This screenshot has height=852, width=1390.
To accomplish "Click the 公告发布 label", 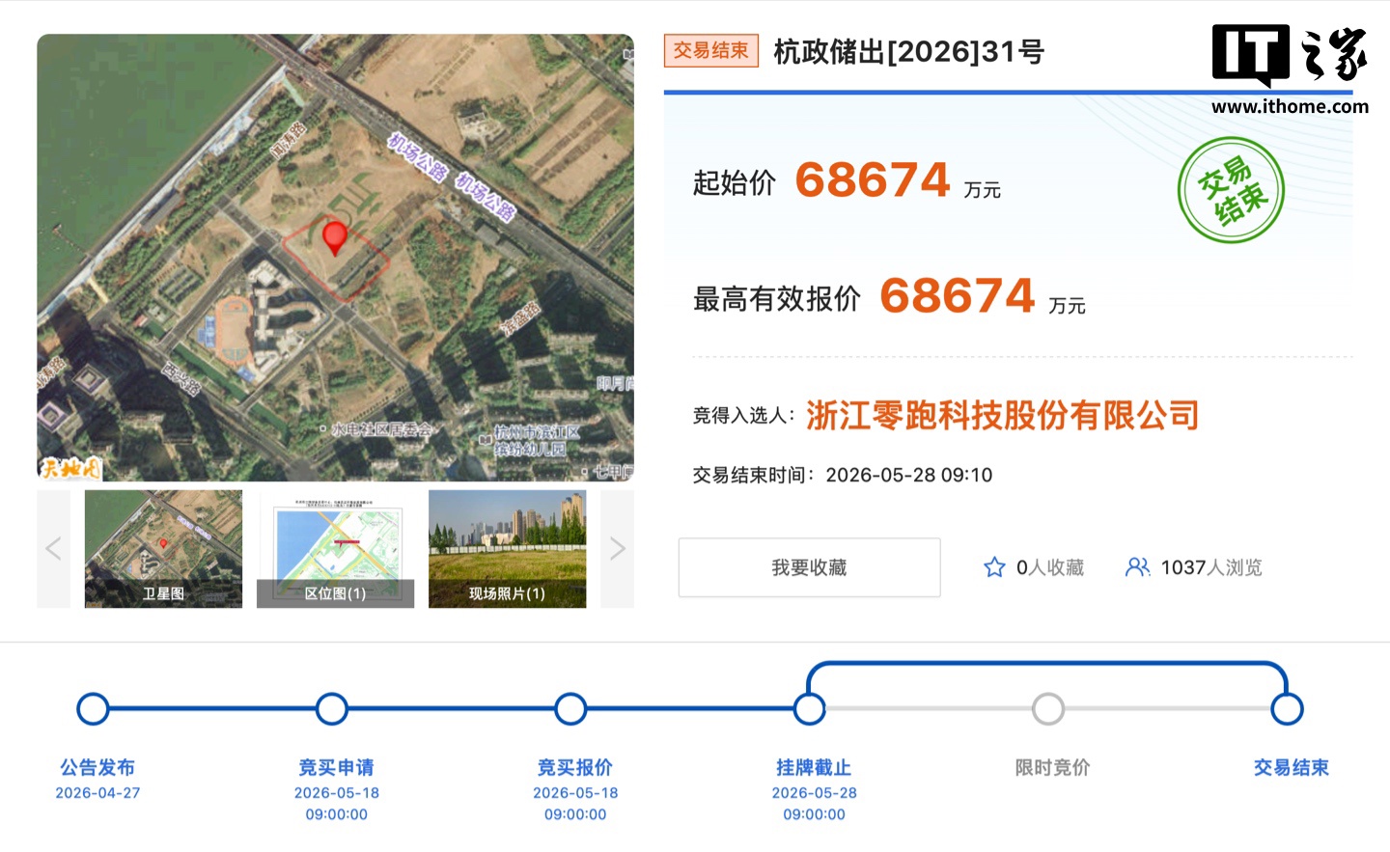I will coord(97,768).
